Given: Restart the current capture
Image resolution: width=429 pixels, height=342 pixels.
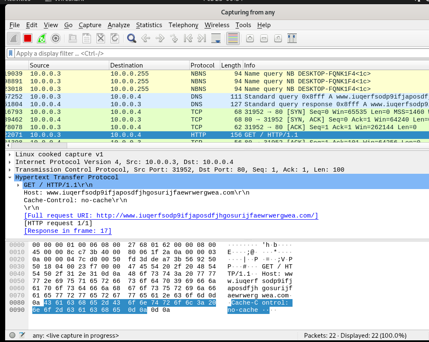Looking at the screenshot, I should coord(41,38).
